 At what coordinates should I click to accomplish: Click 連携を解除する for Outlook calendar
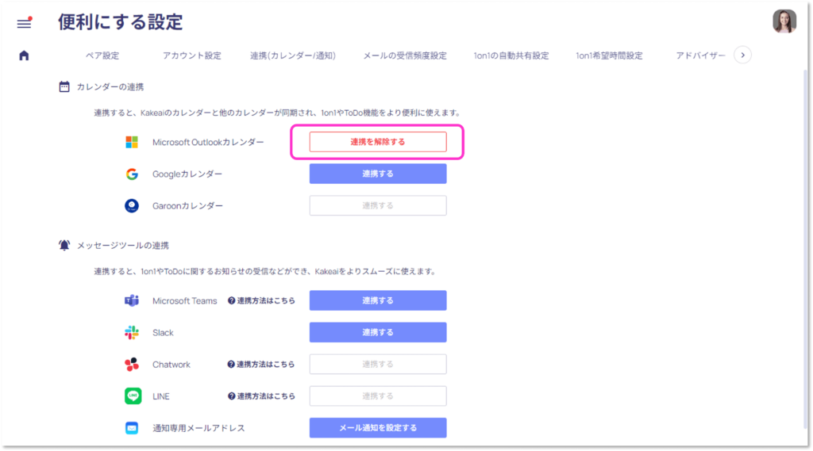(x=378, y=142)
